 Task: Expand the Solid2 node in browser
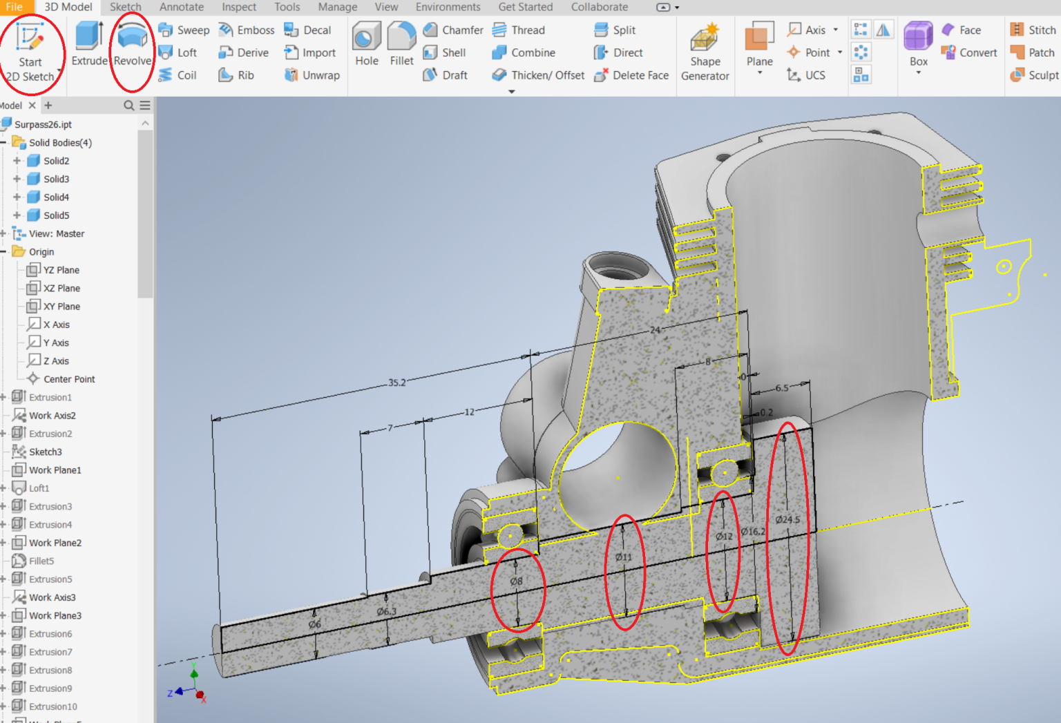16,160
